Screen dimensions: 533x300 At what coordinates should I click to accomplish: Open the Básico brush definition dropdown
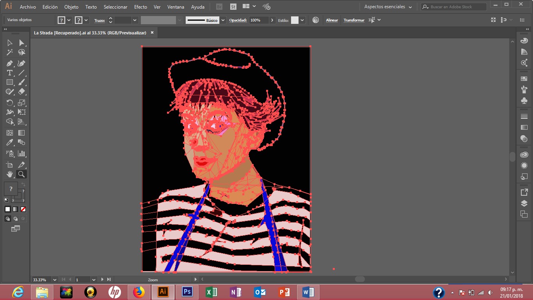click(x=223, y=20)
